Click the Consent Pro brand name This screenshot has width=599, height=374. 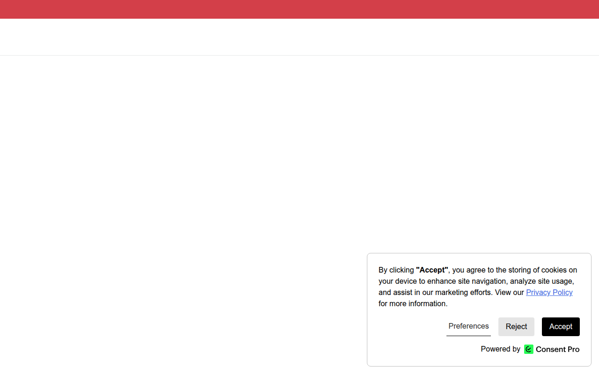tap(557, 349)
